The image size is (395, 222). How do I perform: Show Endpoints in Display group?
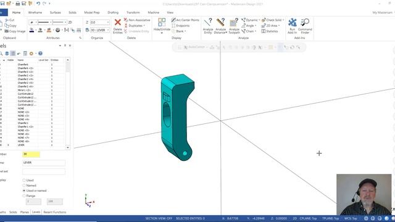click(180, 26)
